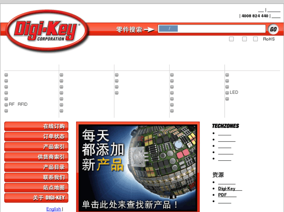Open the 产品目录 catalog button
The height and width of the screenshot is (212, 284).
(36, 167)
